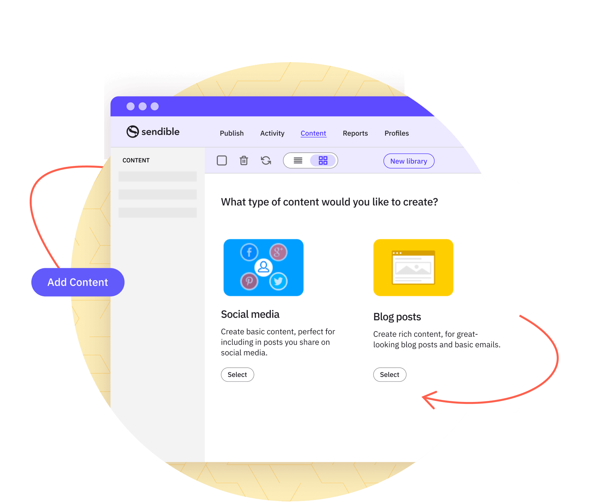599x503 pixels.
Task: Click the third window control dot
Action: click(x=155, y=106)
